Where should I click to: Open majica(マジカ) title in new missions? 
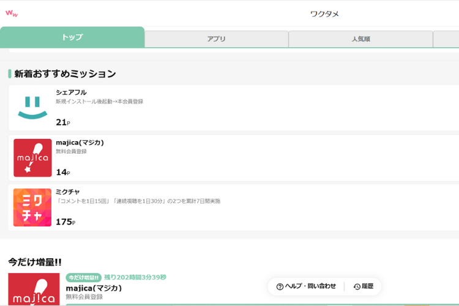[80, 143]
